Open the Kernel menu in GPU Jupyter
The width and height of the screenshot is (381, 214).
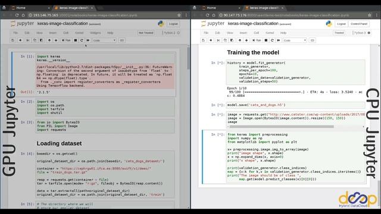(79, 33)
